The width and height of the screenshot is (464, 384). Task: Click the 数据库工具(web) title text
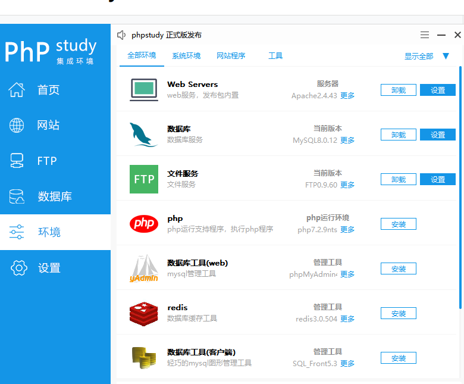tap(197, 263)
